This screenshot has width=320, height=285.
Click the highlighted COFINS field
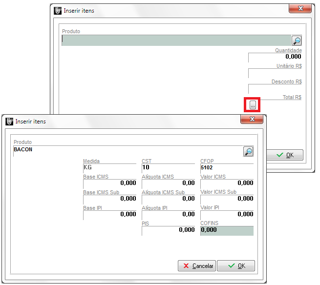[227, 230]
